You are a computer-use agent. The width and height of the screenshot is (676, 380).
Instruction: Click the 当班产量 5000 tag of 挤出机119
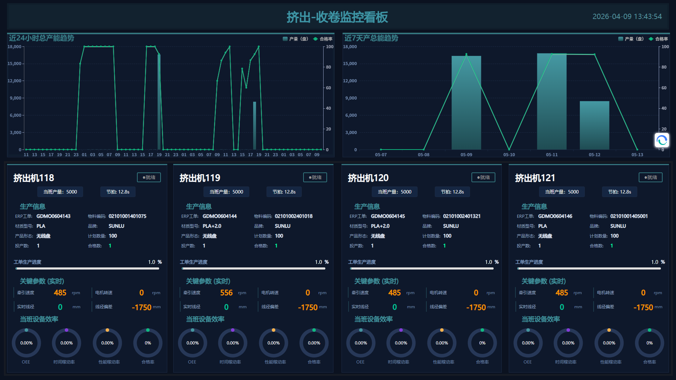(226, 192)
